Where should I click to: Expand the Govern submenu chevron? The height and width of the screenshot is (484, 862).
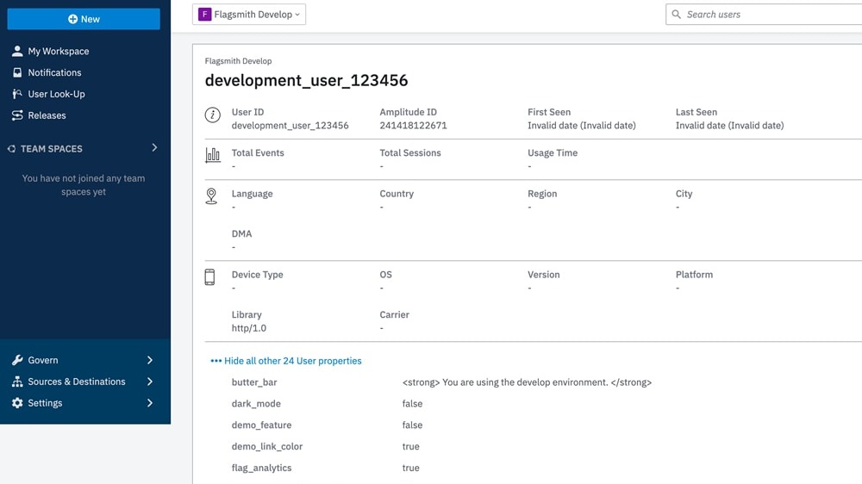click(150, 360)
